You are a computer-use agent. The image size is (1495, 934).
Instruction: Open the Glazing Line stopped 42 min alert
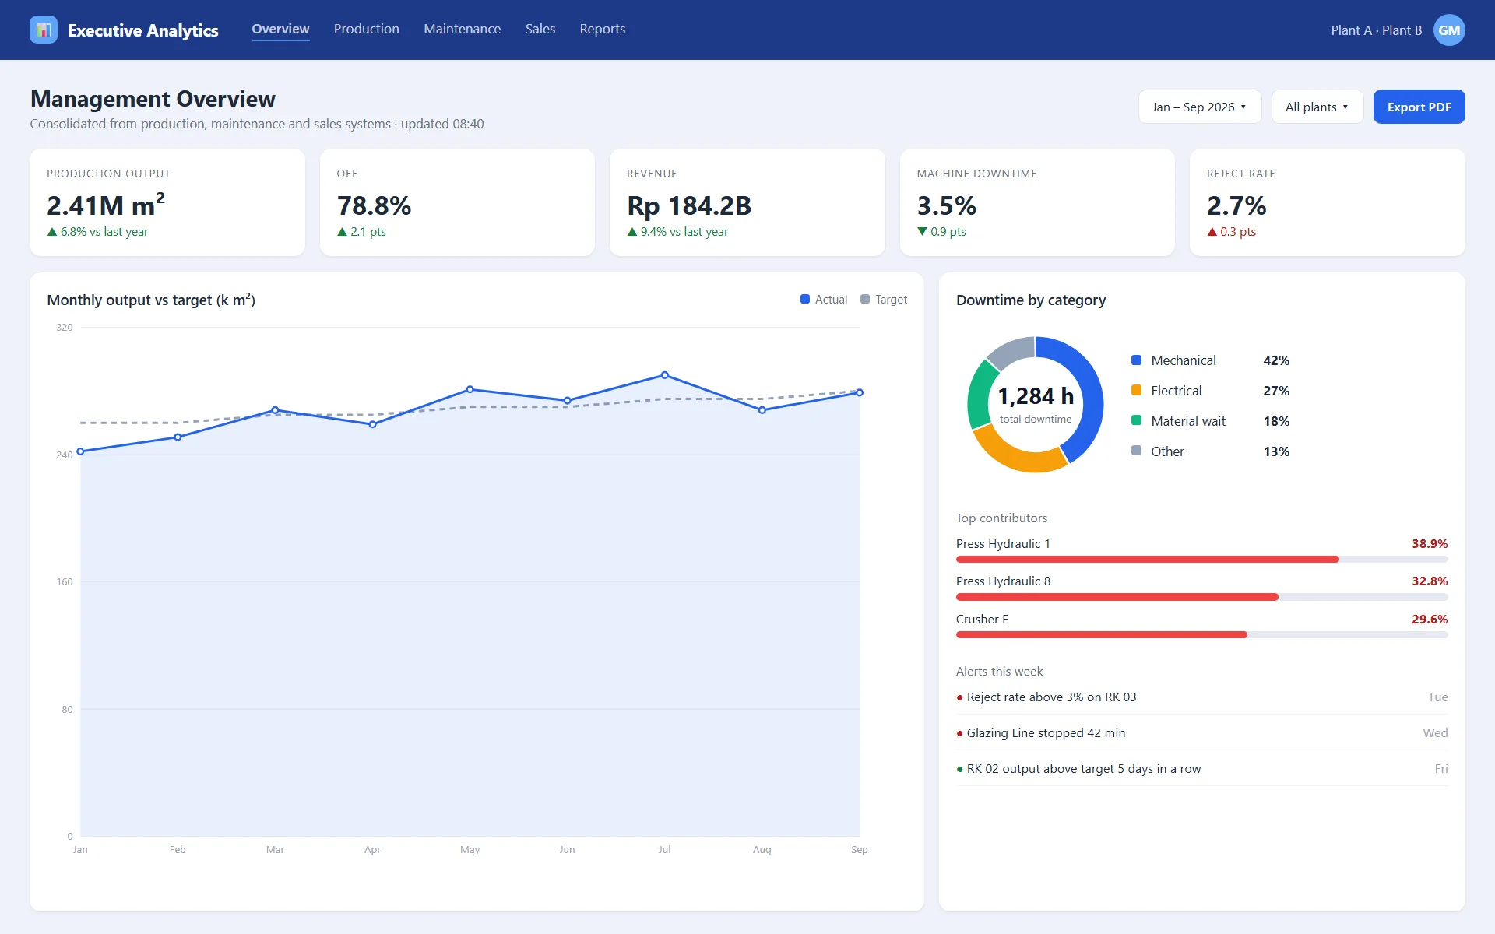coord(1202,733)
